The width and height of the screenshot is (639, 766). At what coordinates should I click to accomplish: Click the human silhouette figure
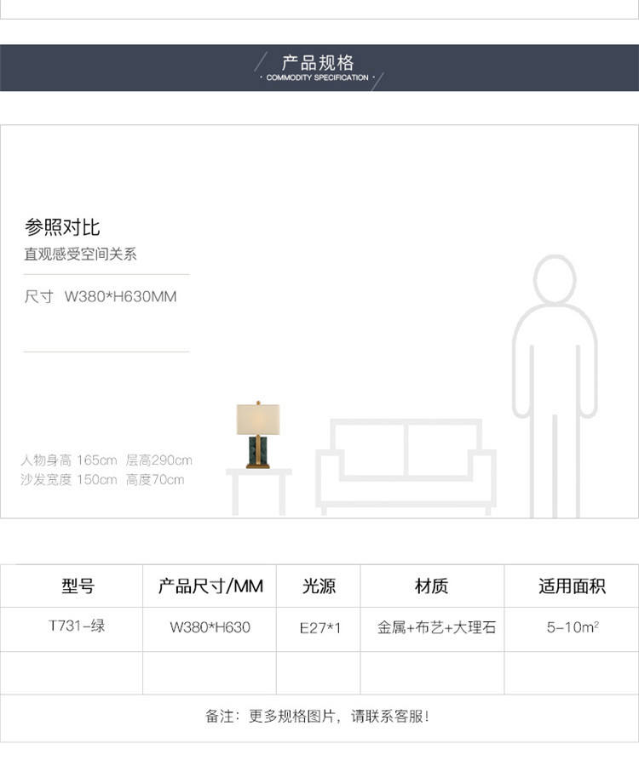tap(554, 387)
